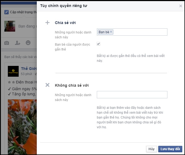185x155 pixels.
Task: Remove the 'Bạn bè' token
Action: click(x=111, y=32)
